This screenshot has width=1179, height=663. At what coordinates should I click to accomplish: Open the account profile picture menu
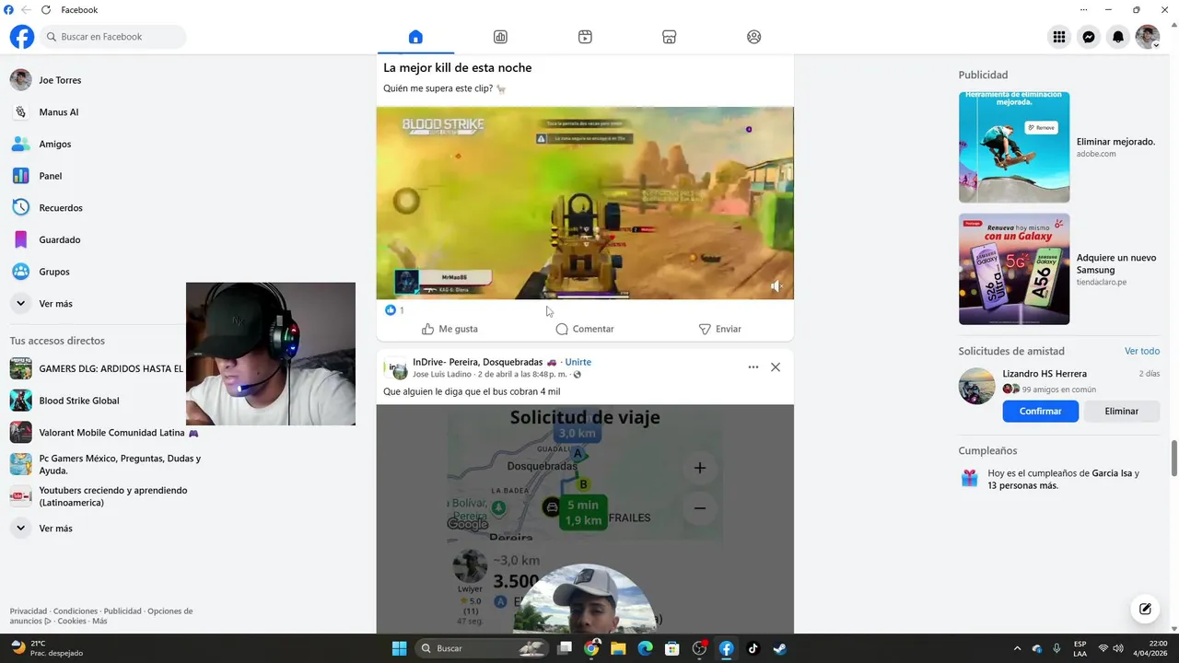(x=1148, y=37)
